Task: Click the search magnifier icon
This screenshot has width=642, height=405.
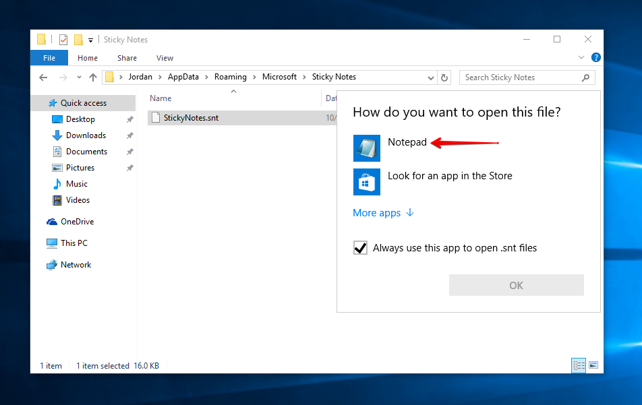Action: (585, 77)
